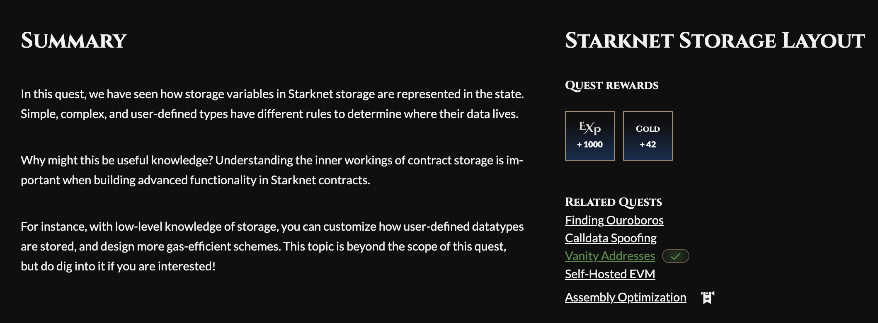Click the stylized EXP logo text
The height and width of the screenshot is (323, 878).
click(x=590, y=128)
